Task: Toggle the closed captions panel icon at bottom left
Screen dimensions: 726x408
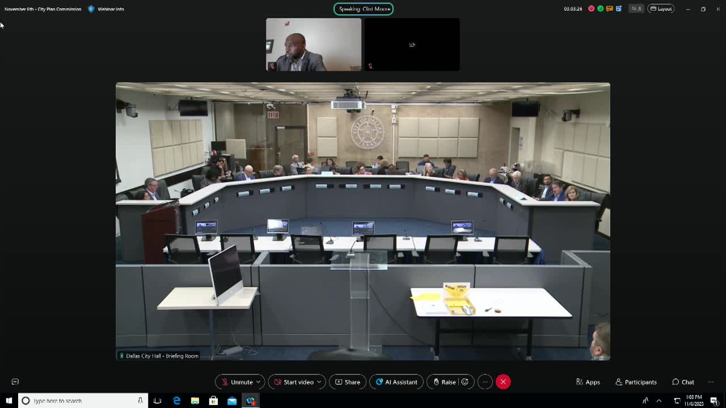Action: [15, 382]
